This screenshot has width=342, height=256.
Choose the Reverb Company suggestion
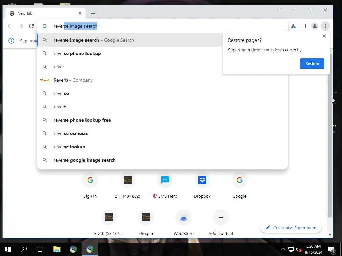[163, 80]
